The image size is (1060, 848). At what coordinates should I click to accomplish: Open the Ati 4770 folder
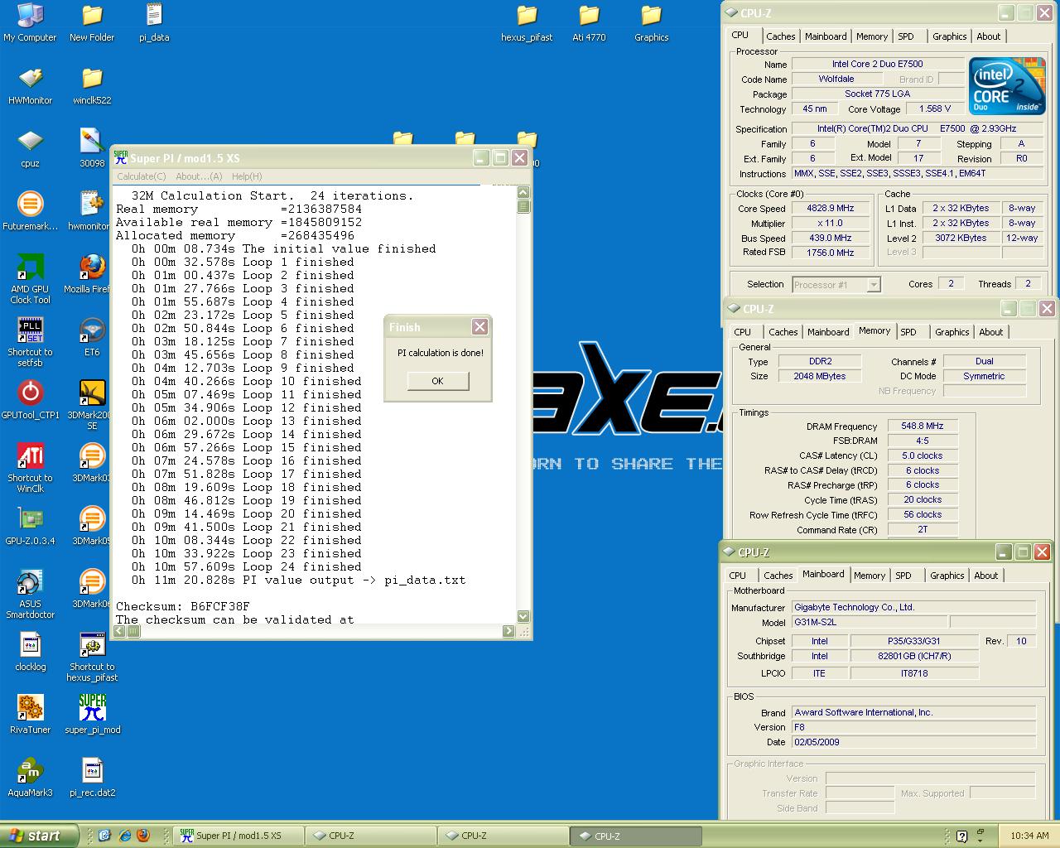coord(589,22)
